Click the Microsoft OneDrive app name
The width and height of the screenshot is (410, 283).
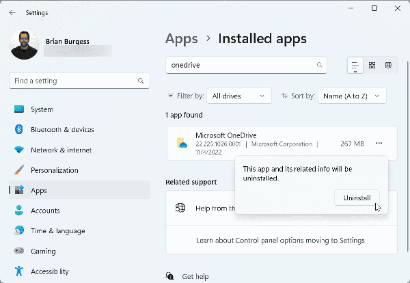[x=226, y=135]
